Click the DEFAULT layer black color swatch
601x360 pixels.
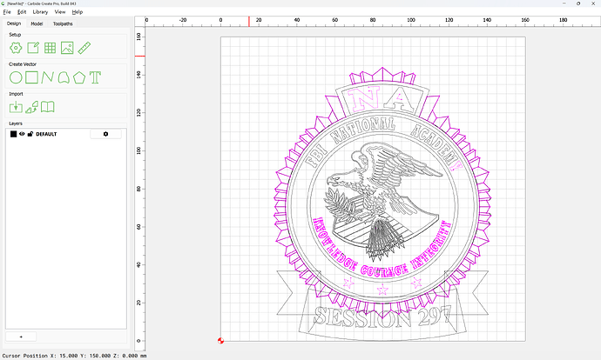click(13, 134)
